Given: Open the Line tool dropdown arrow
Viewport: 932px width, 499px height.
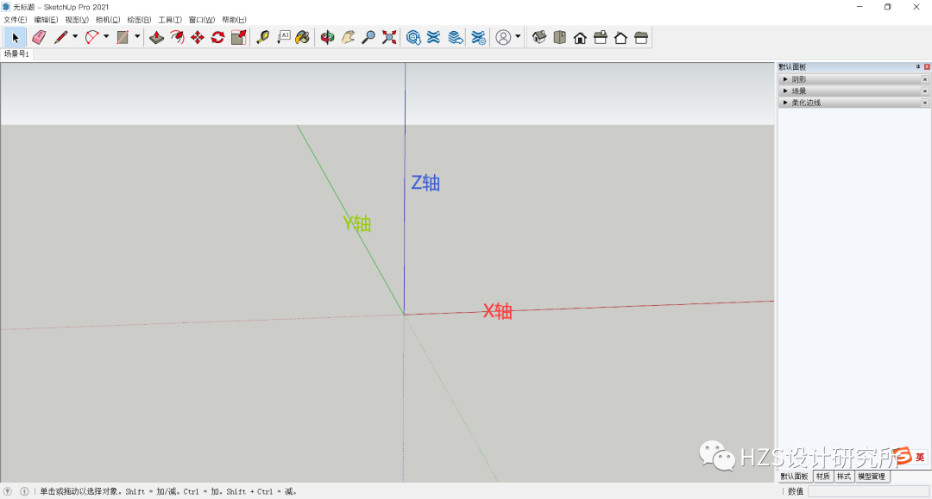Looking at the screenshot, I should click(74, 37).
